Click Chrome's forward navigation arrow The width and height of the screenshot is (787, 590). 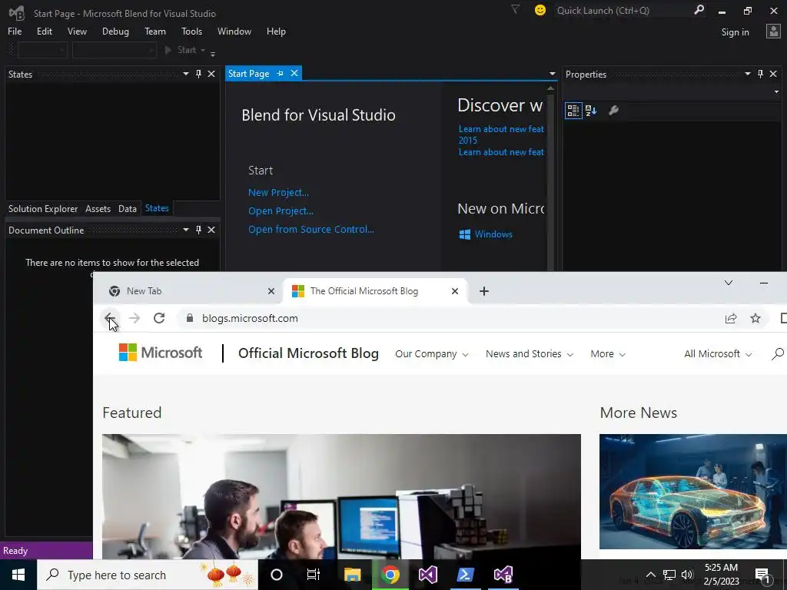click(x=134, y=318)
